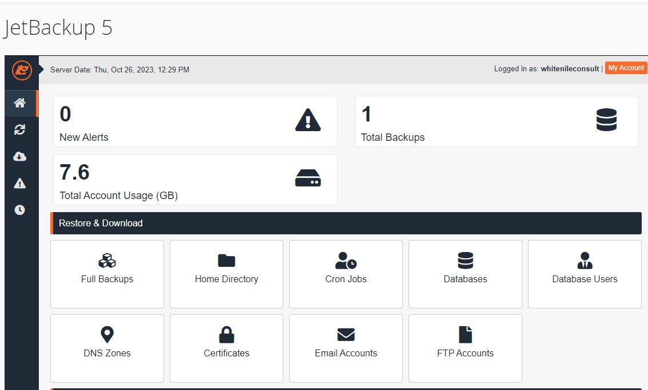The height and width of the screenshot is (390, 648).
Task: Open the Database Users restore tile
Action: click(585, 274)
